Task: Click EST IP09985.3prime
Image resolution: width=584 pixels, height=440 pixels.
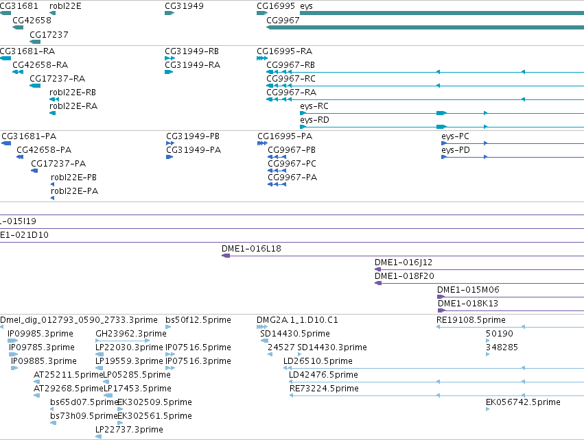Action: (x=40, y=334)
